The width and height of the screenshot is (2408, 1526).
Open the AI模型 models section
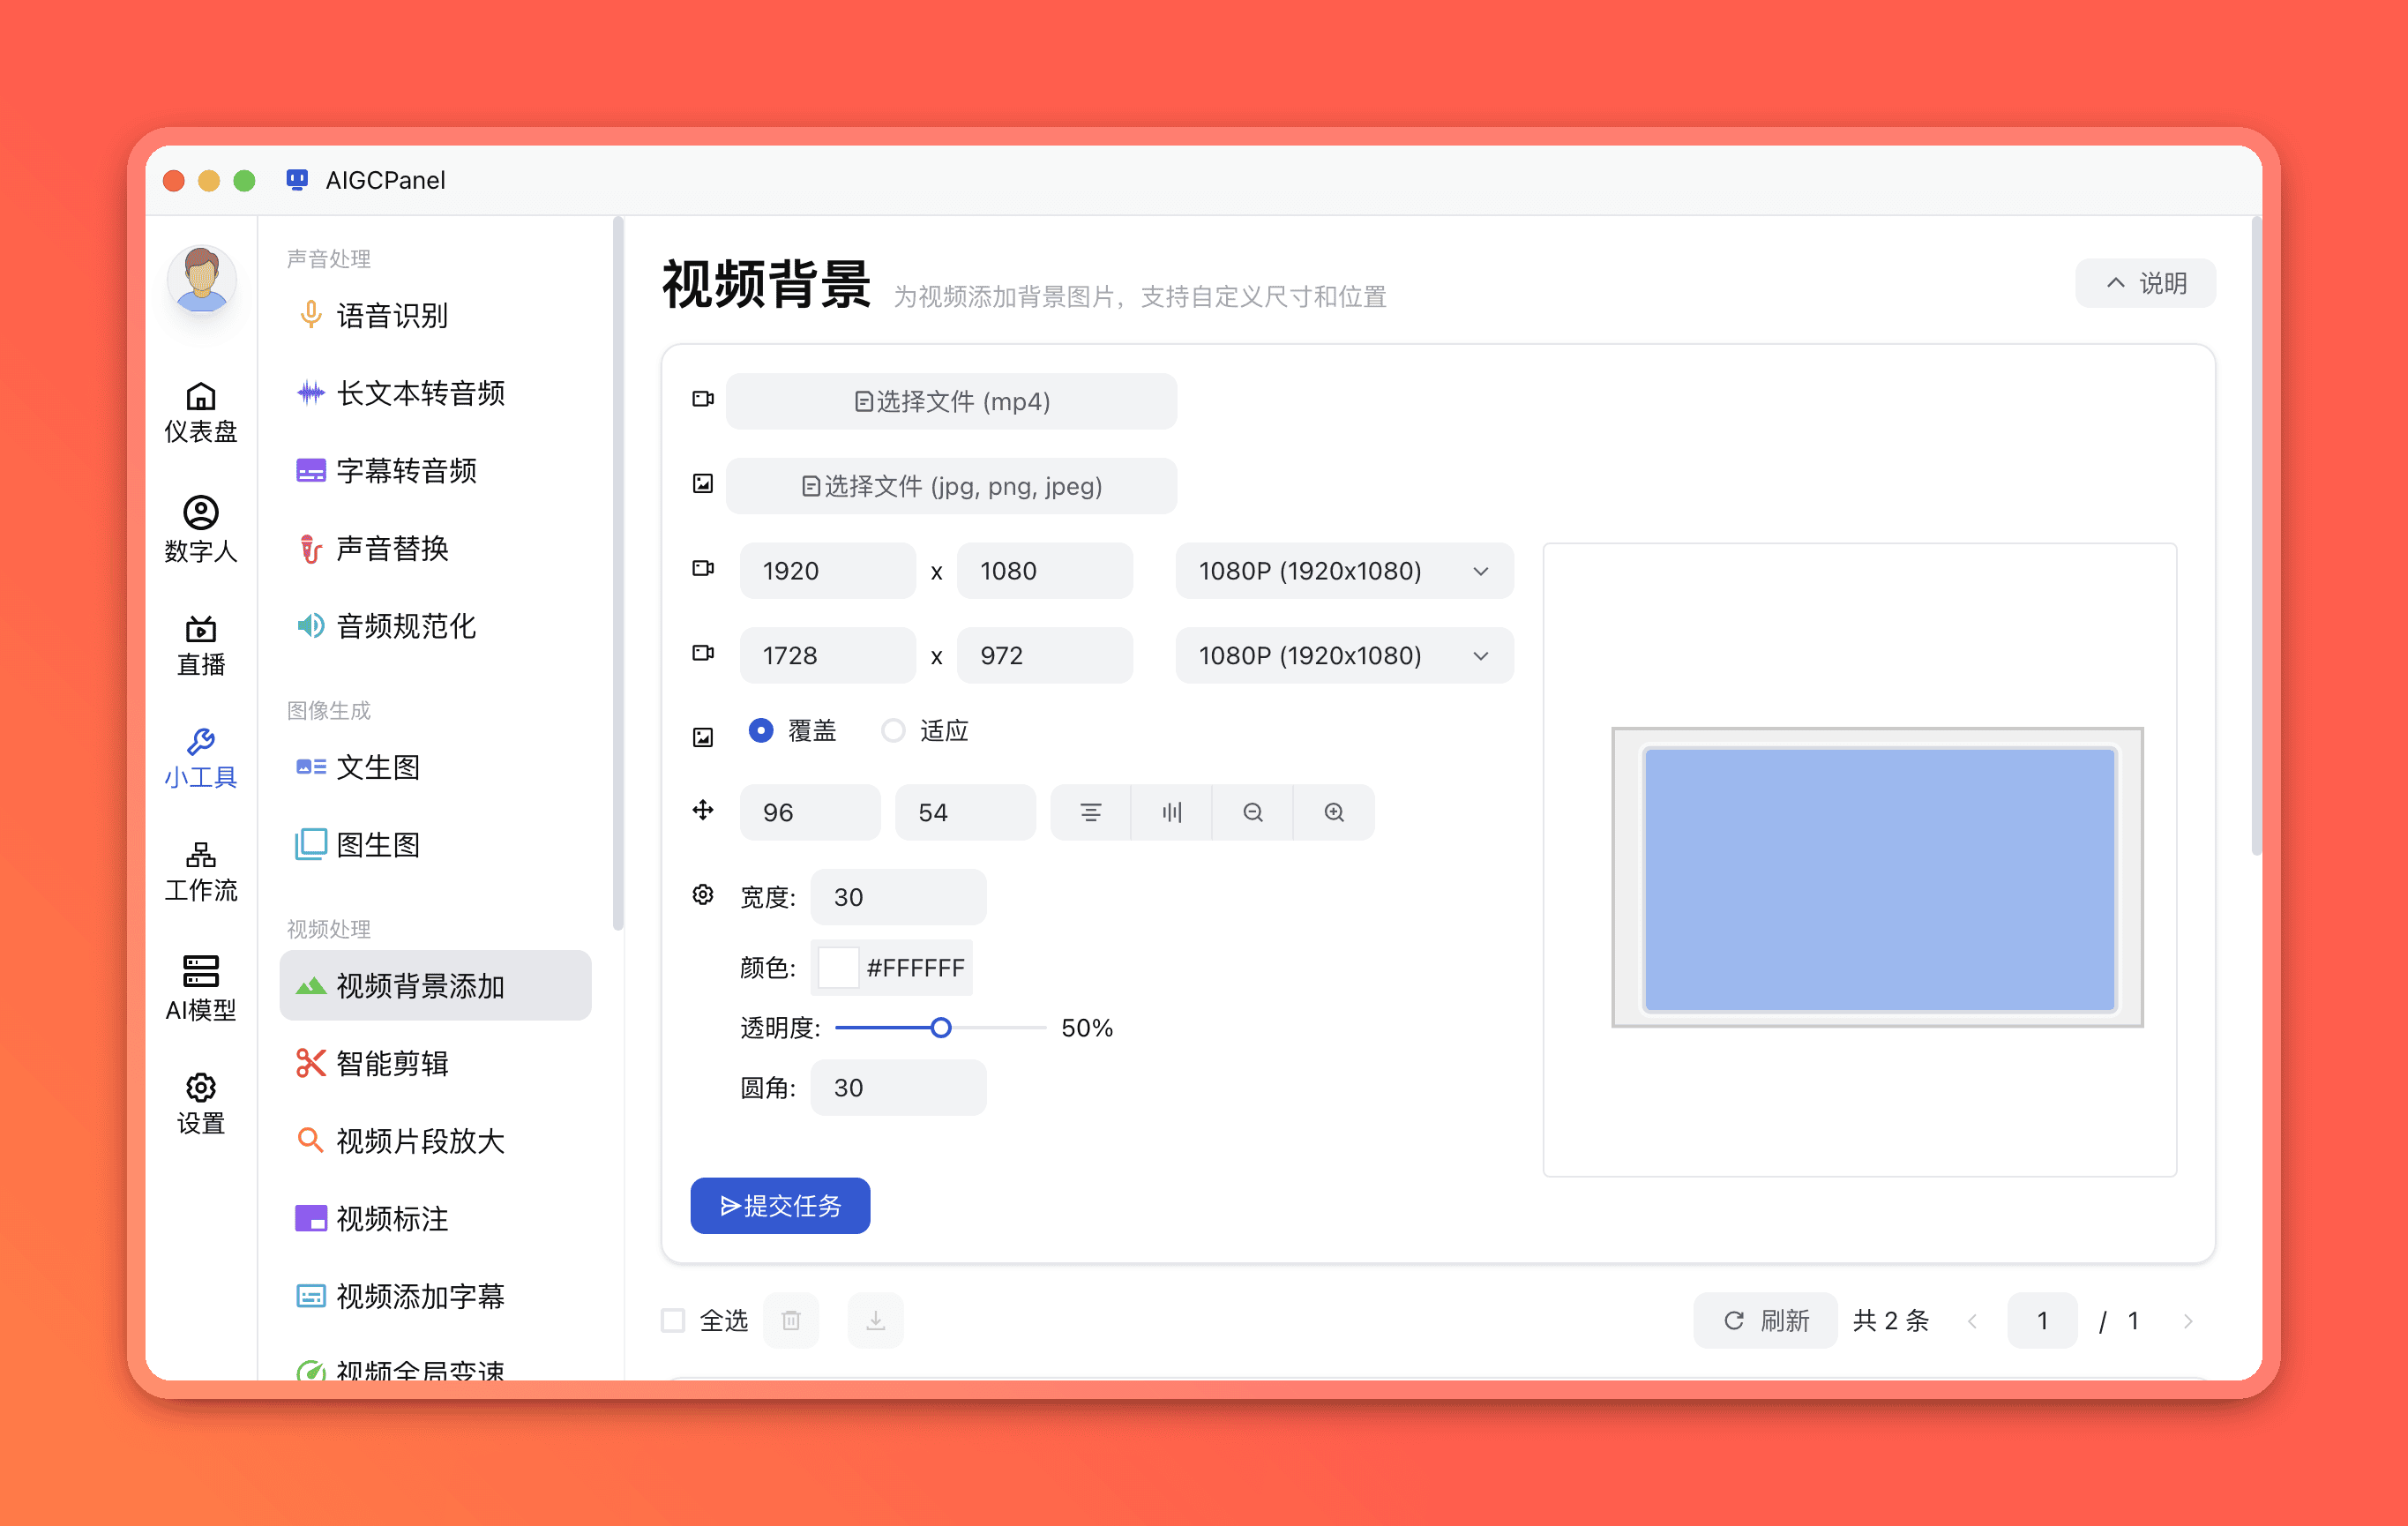pos(201,989)
